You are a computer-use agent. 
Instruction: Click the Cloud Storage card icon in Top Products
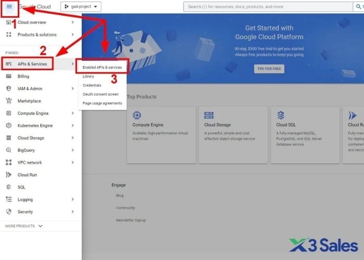pos(209,115)
